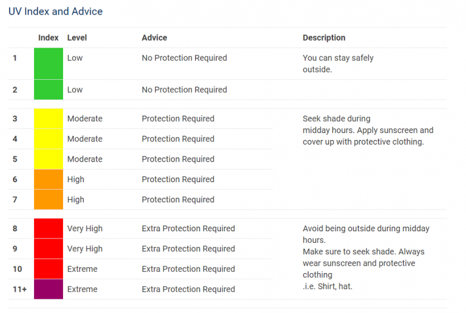Click the Level column header
The height and width of the screenshot is (313, 466).
[77, 38]
